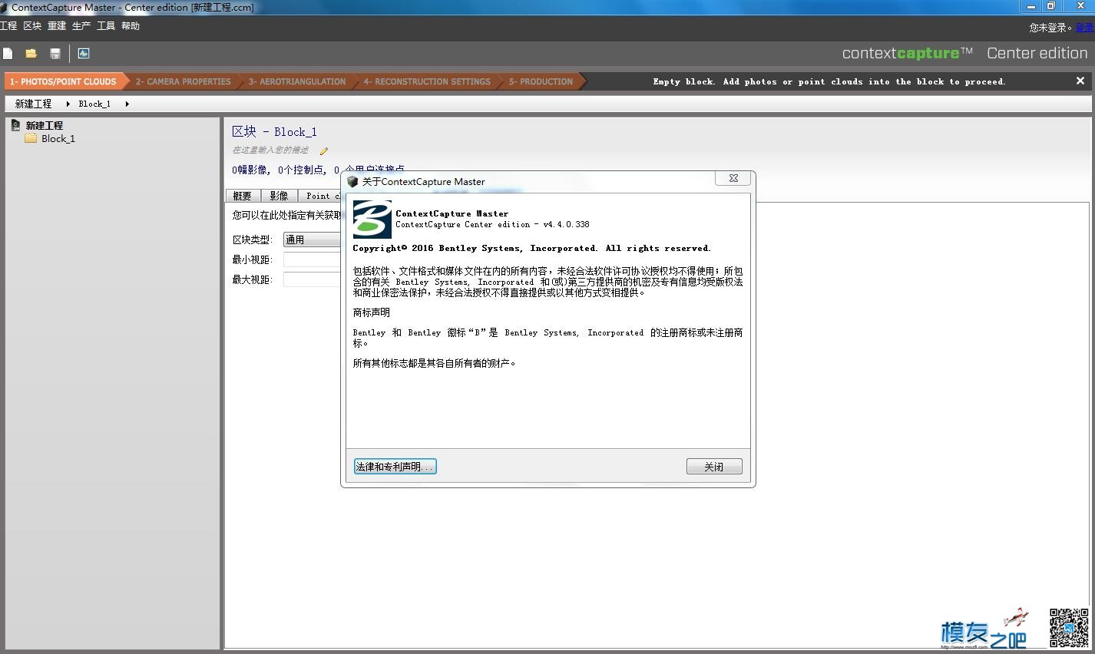Click the Bentley B logo in About dialog
Viewport: 1095px width, 654px height.
point(372,219)
